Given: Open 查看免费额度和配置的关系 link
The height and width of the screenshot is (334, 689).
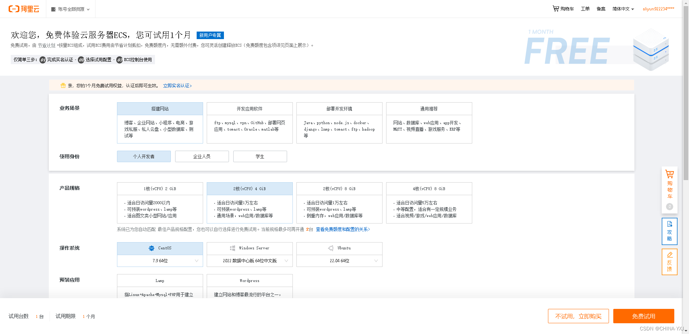Looking at the screenshot, I should pyautogui.click(x=343, y=229).
